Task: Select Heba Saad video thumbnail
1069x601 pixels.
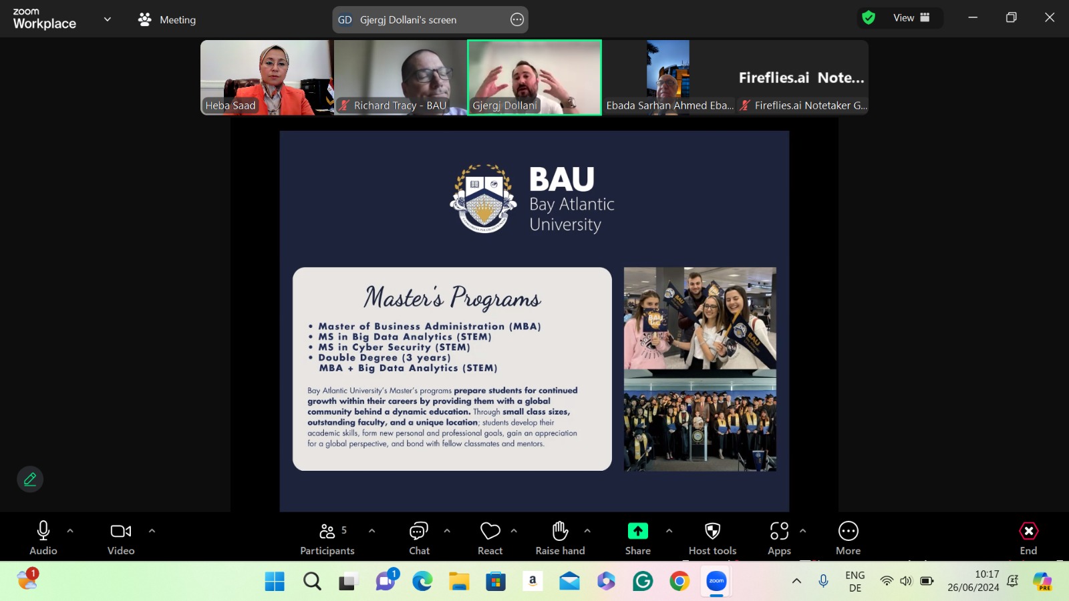Action: (267, 77)
